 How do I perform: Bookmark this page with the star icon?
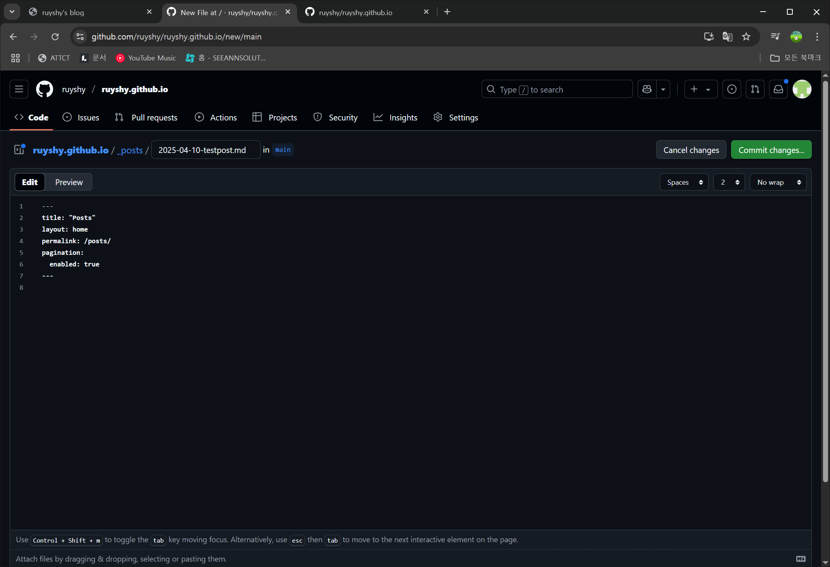tap(746, 36)
